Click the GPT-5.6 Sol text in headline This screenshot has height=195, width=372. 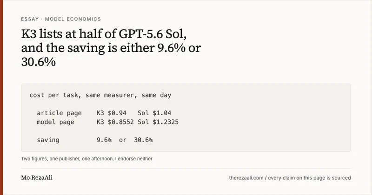(153, 34)
